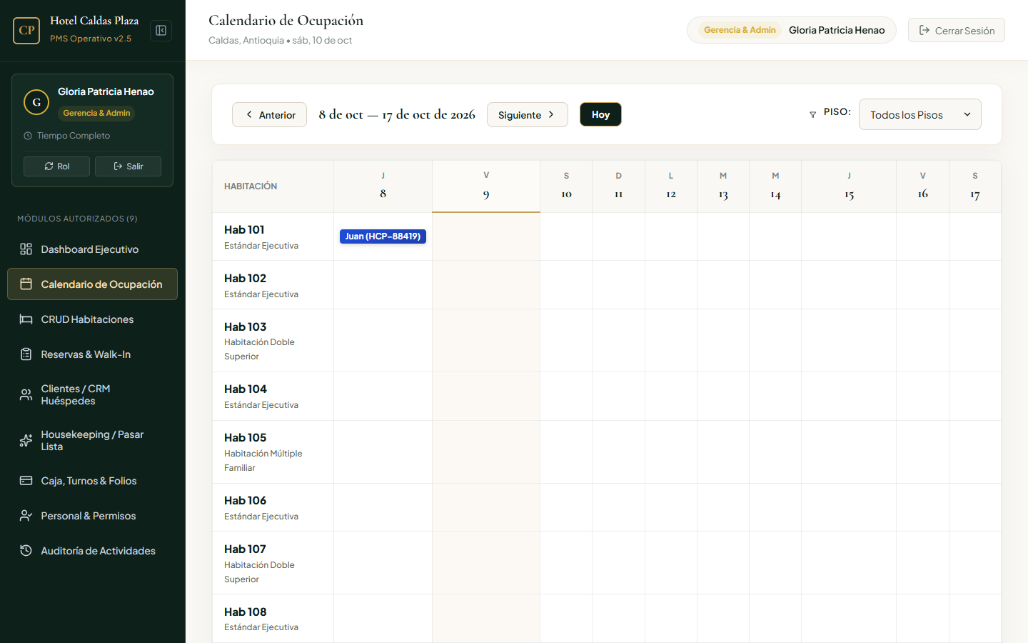Open Clientes / CRM Huéspedes module
Screen dimensions: 1028x643
(92, 395)
